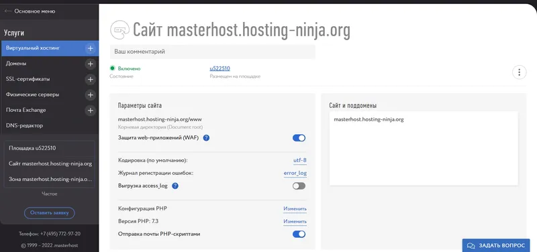This screenshot has height=252, width=537.
Task: Click the © 1999 – 2022 .masterhost footer text
Action: click(49, 245)
